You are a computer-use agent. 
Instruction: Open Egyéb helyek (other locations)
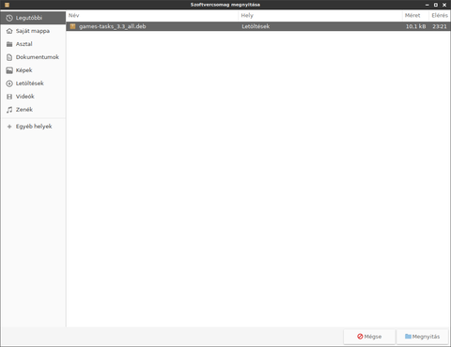(x=33, y=127)
